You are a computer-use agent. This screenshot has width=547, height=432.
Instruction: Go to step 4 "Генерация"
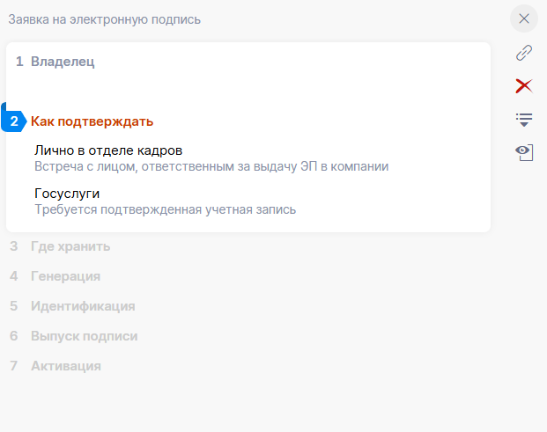tap(65, 276)
